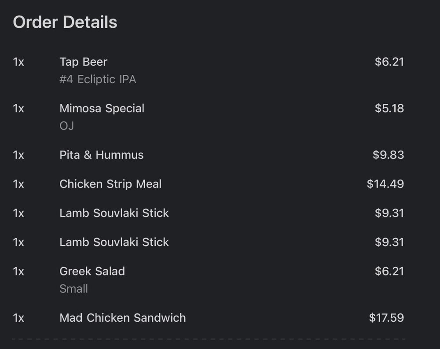Click the 1x quantity beside Mad Chicken Sandwich

coord(18,318)
